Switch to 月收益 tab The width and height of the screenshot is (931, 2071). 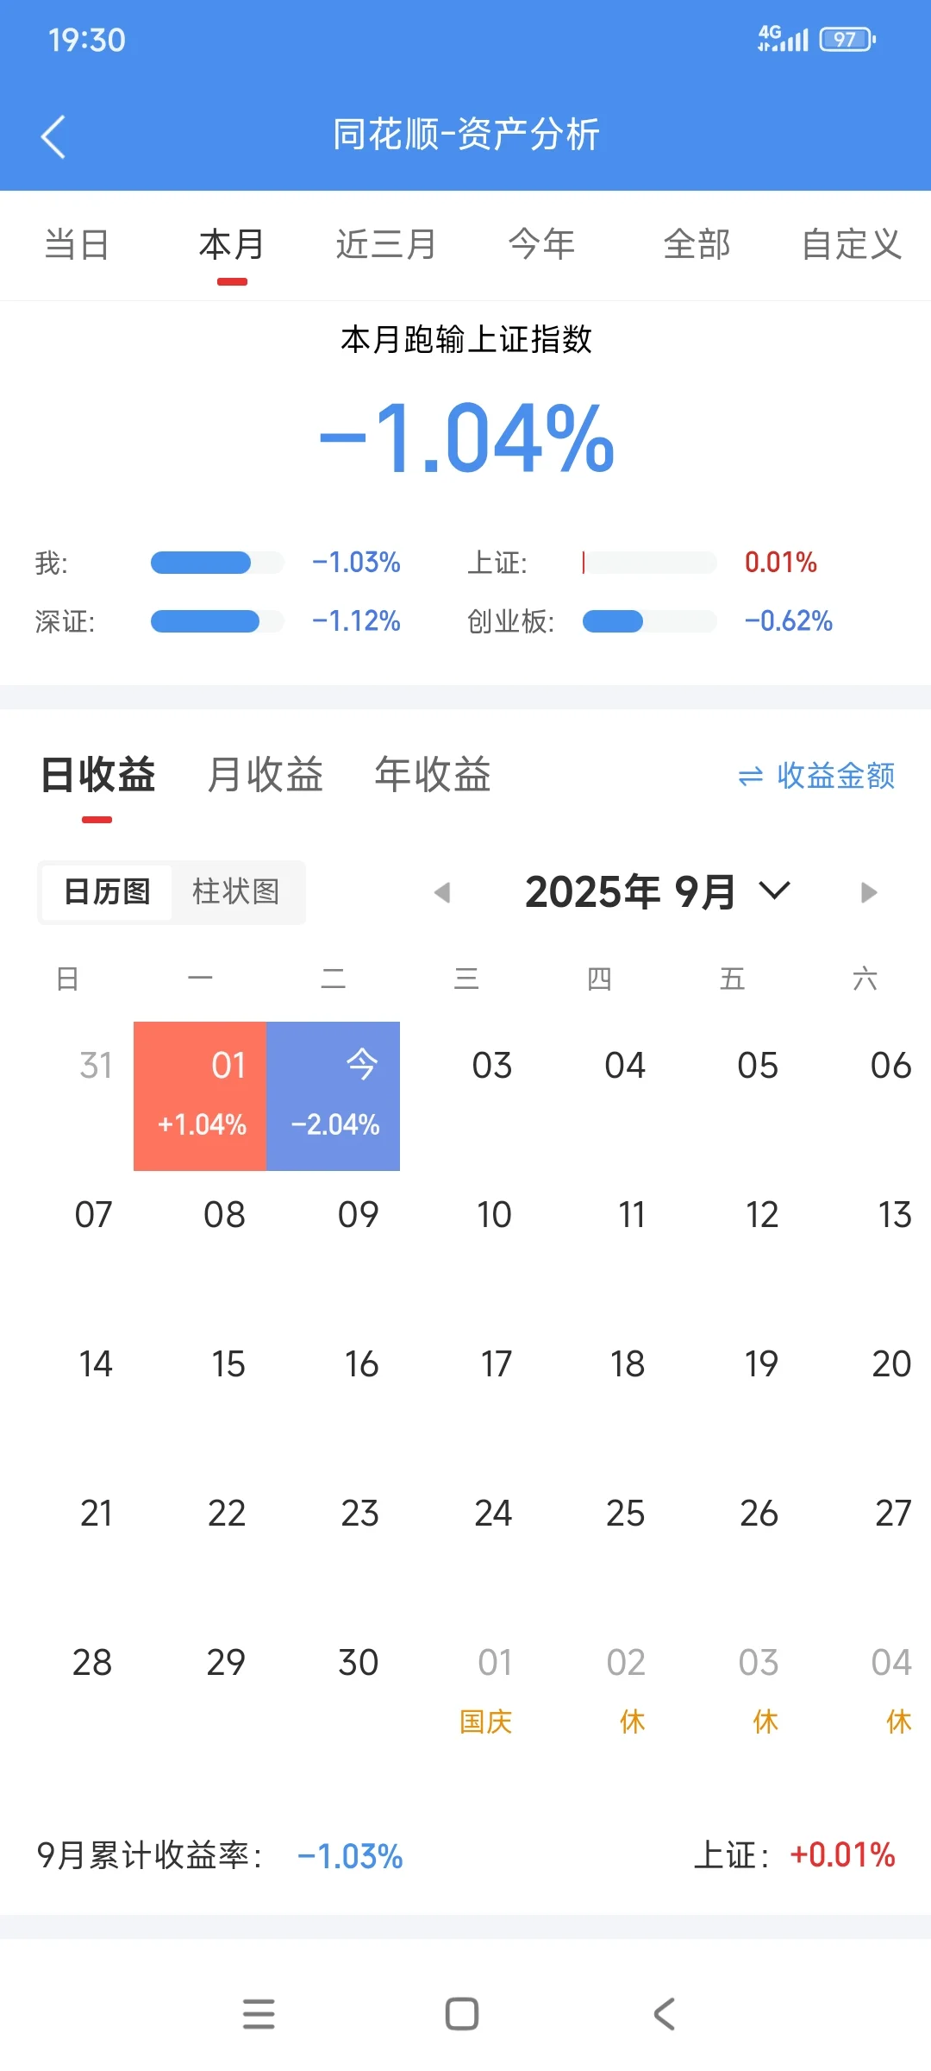click(x=265, y=774)
